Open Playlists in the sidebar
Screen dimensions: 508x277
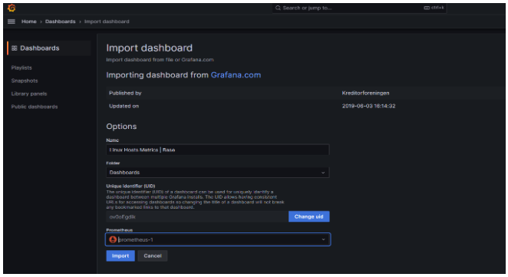click(21, 68)
